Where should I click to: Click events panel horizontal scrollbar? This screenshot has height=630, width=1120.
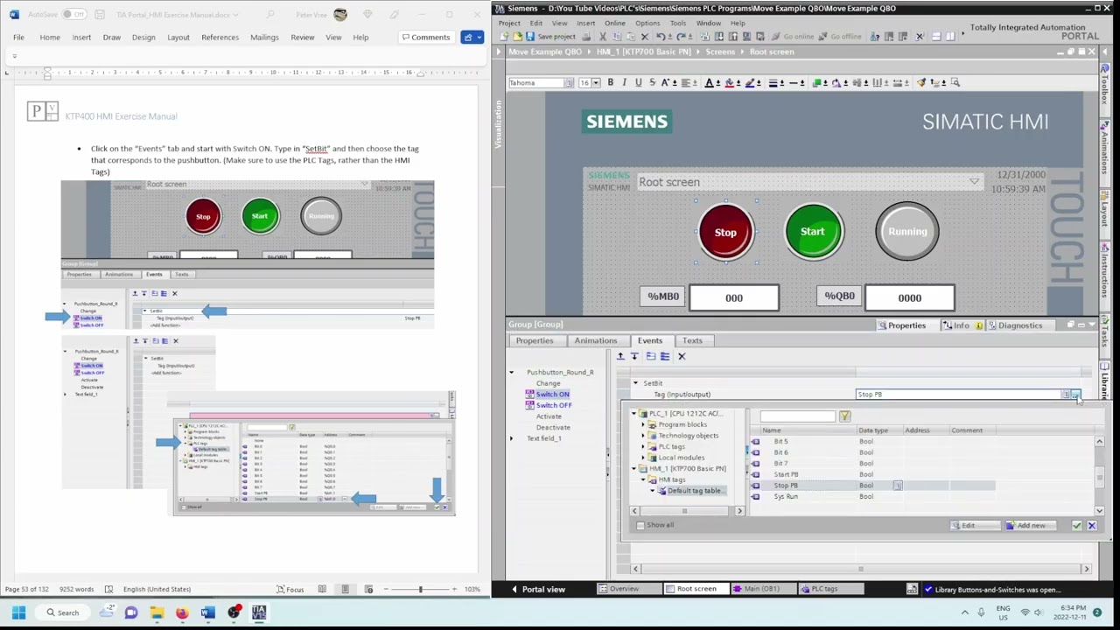(x=860, y=569)
